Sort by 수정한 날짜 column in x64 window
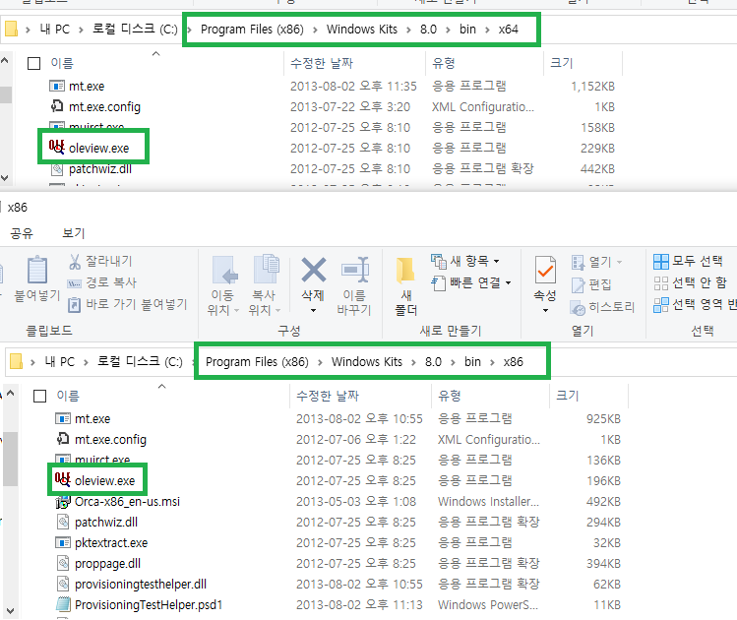Viewport: 737px width, 620px height. click(322, 63)
